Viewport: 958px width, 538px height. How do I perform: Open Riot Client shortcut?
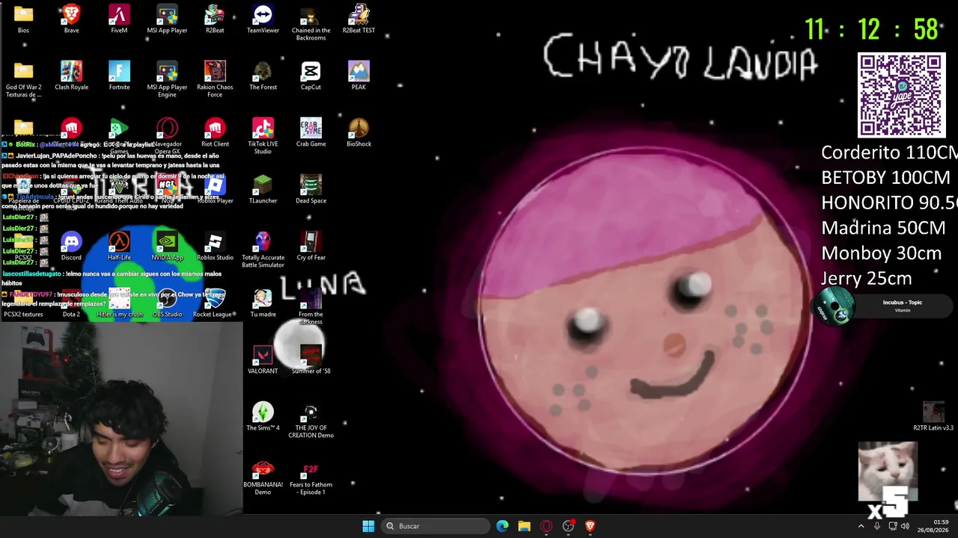[215, 132]
